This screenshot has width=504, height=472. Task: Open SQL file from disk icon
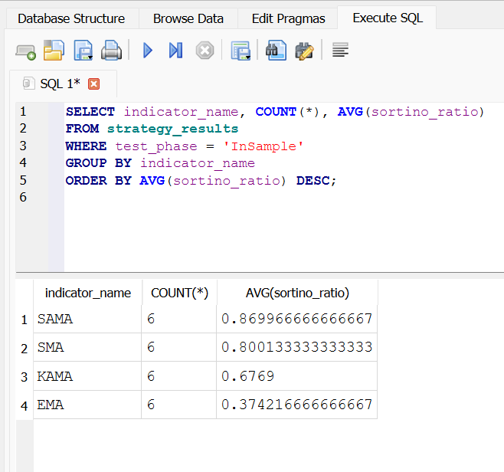[x=54, y=51]
